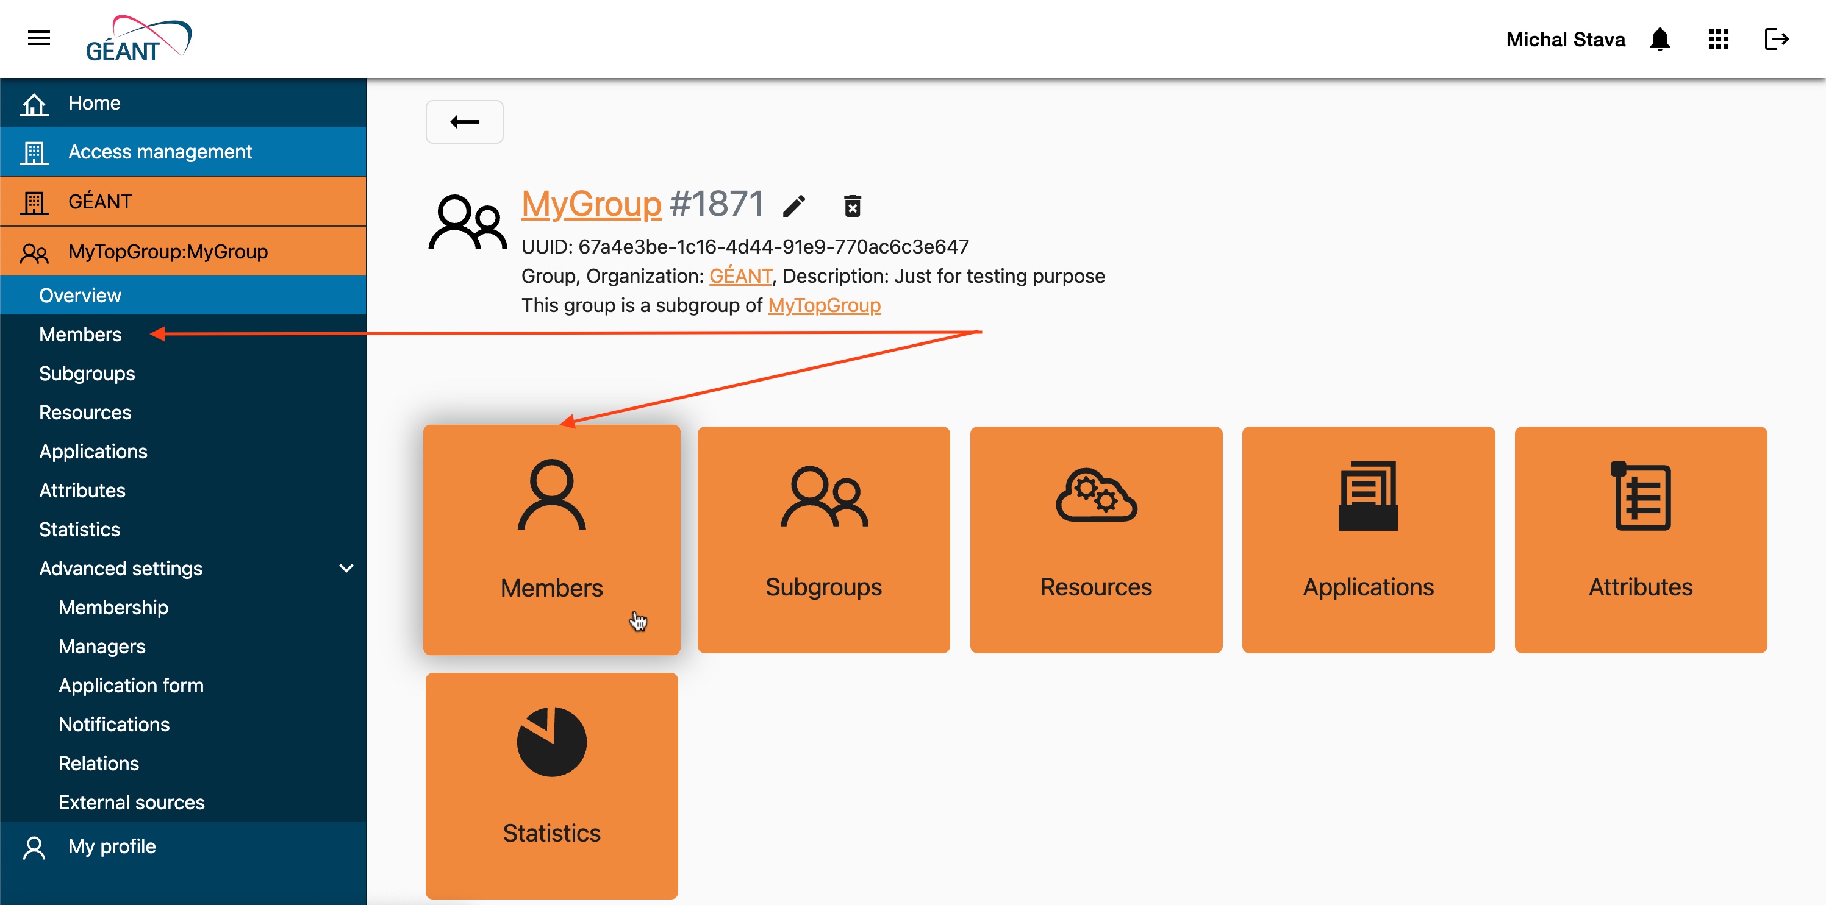Select MyTopGroup:MyGroup in sidebar
This screenshot has height=905, width=1826.
(x=184, y=251)
